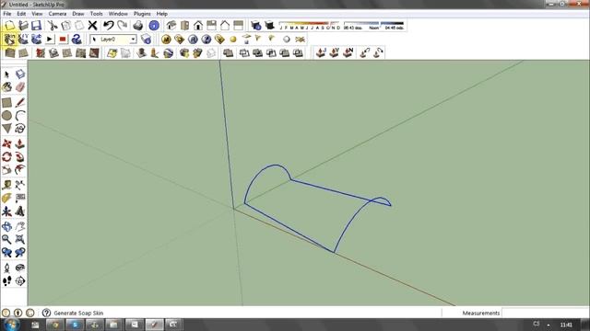Viewport: 590px width, 331px height.
Task: Choose the Make Component tool
Action: [20, 74]
